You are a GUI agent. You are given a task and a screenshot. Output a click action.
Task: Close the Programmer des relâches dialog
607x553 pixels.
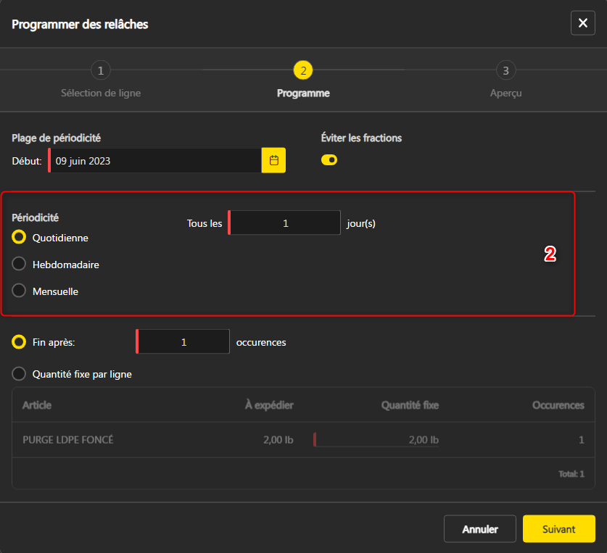582,24
